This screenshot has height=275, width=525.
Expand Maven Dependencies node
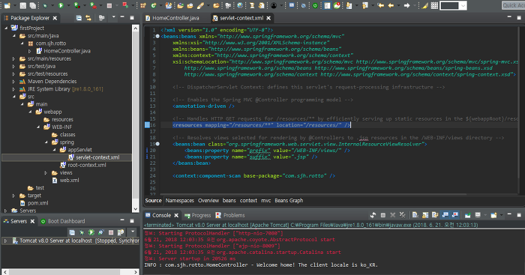(13, 81)
